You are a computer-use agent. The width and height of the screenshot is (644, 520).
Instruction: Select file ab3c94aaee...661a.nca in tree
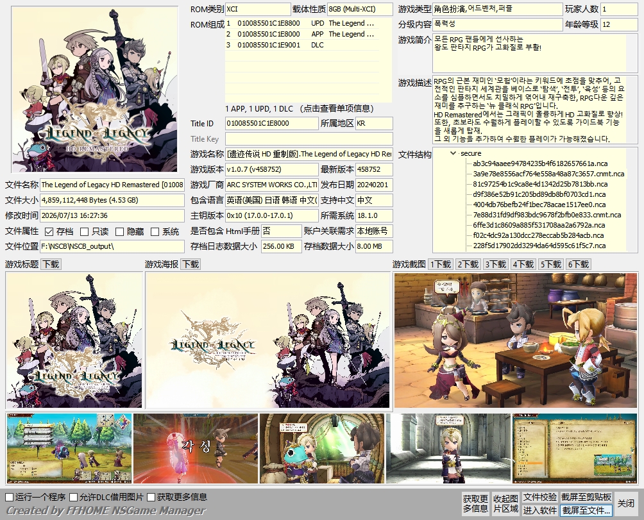point(540,164)
